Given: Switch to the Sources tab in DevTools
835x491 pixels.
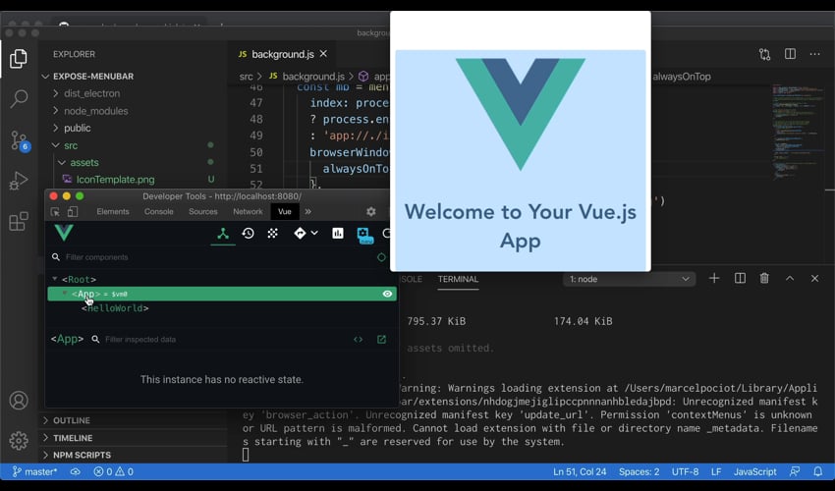Looking at the screenshot, I should 203,212.
